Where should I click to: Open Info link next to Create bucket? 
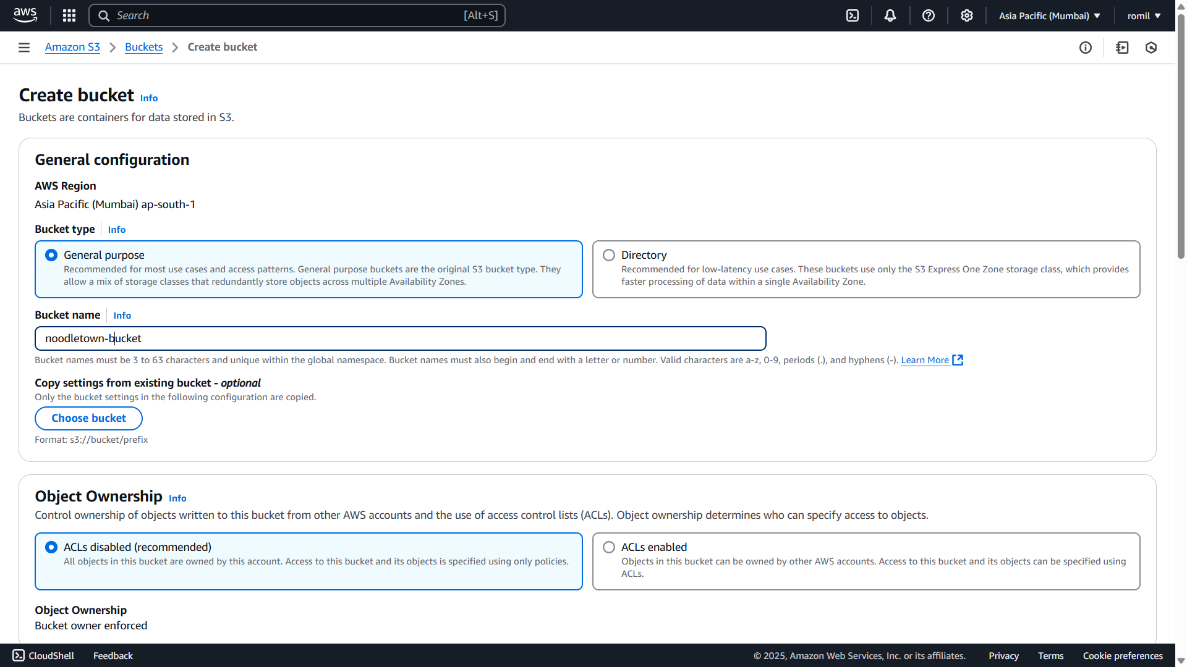(x=149, y=98)
